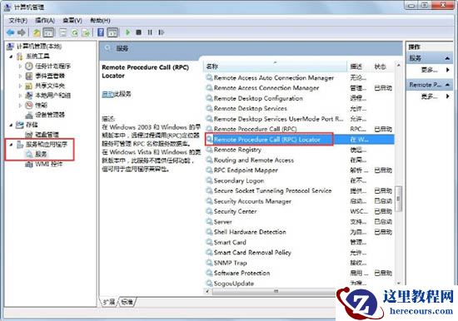Sort by the Description column header
458x321 pixels.
pos(359,67)
